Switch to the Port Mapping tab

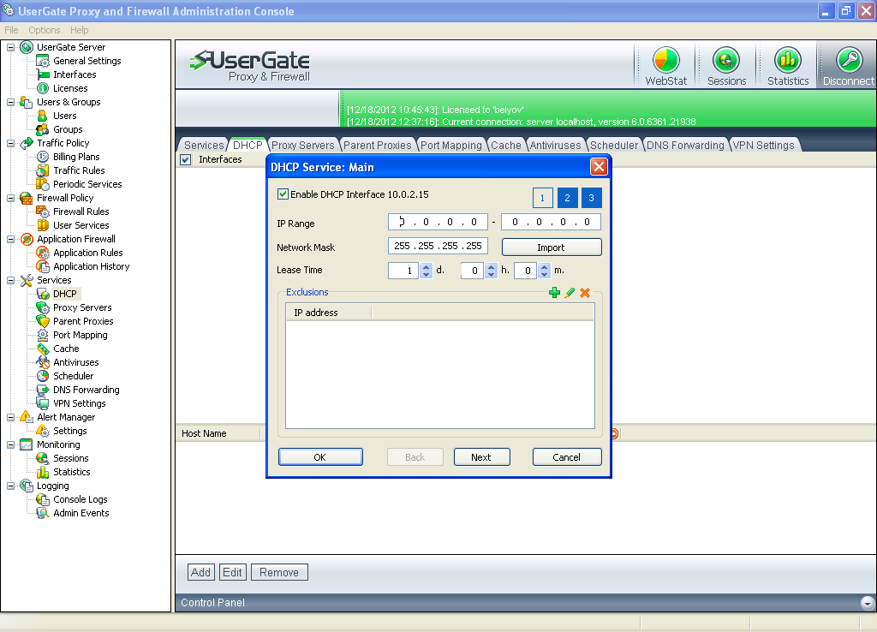click(x=450, y=145)
